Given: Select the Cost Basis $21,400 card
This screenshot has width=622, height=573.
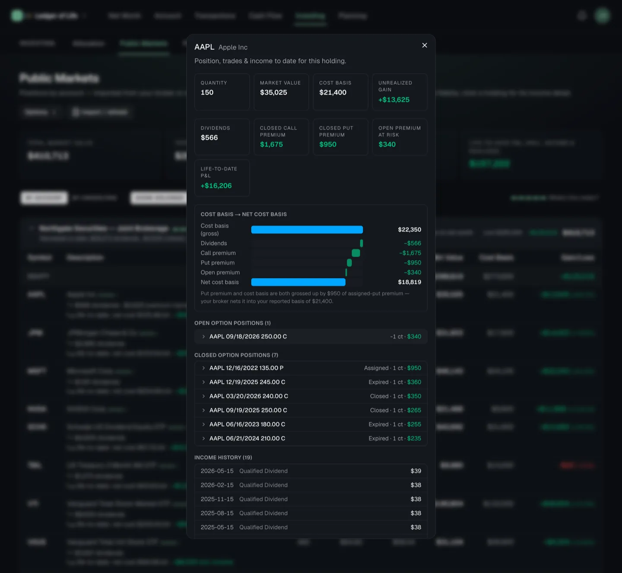Looking at the screenshot, I should point(340,92).
